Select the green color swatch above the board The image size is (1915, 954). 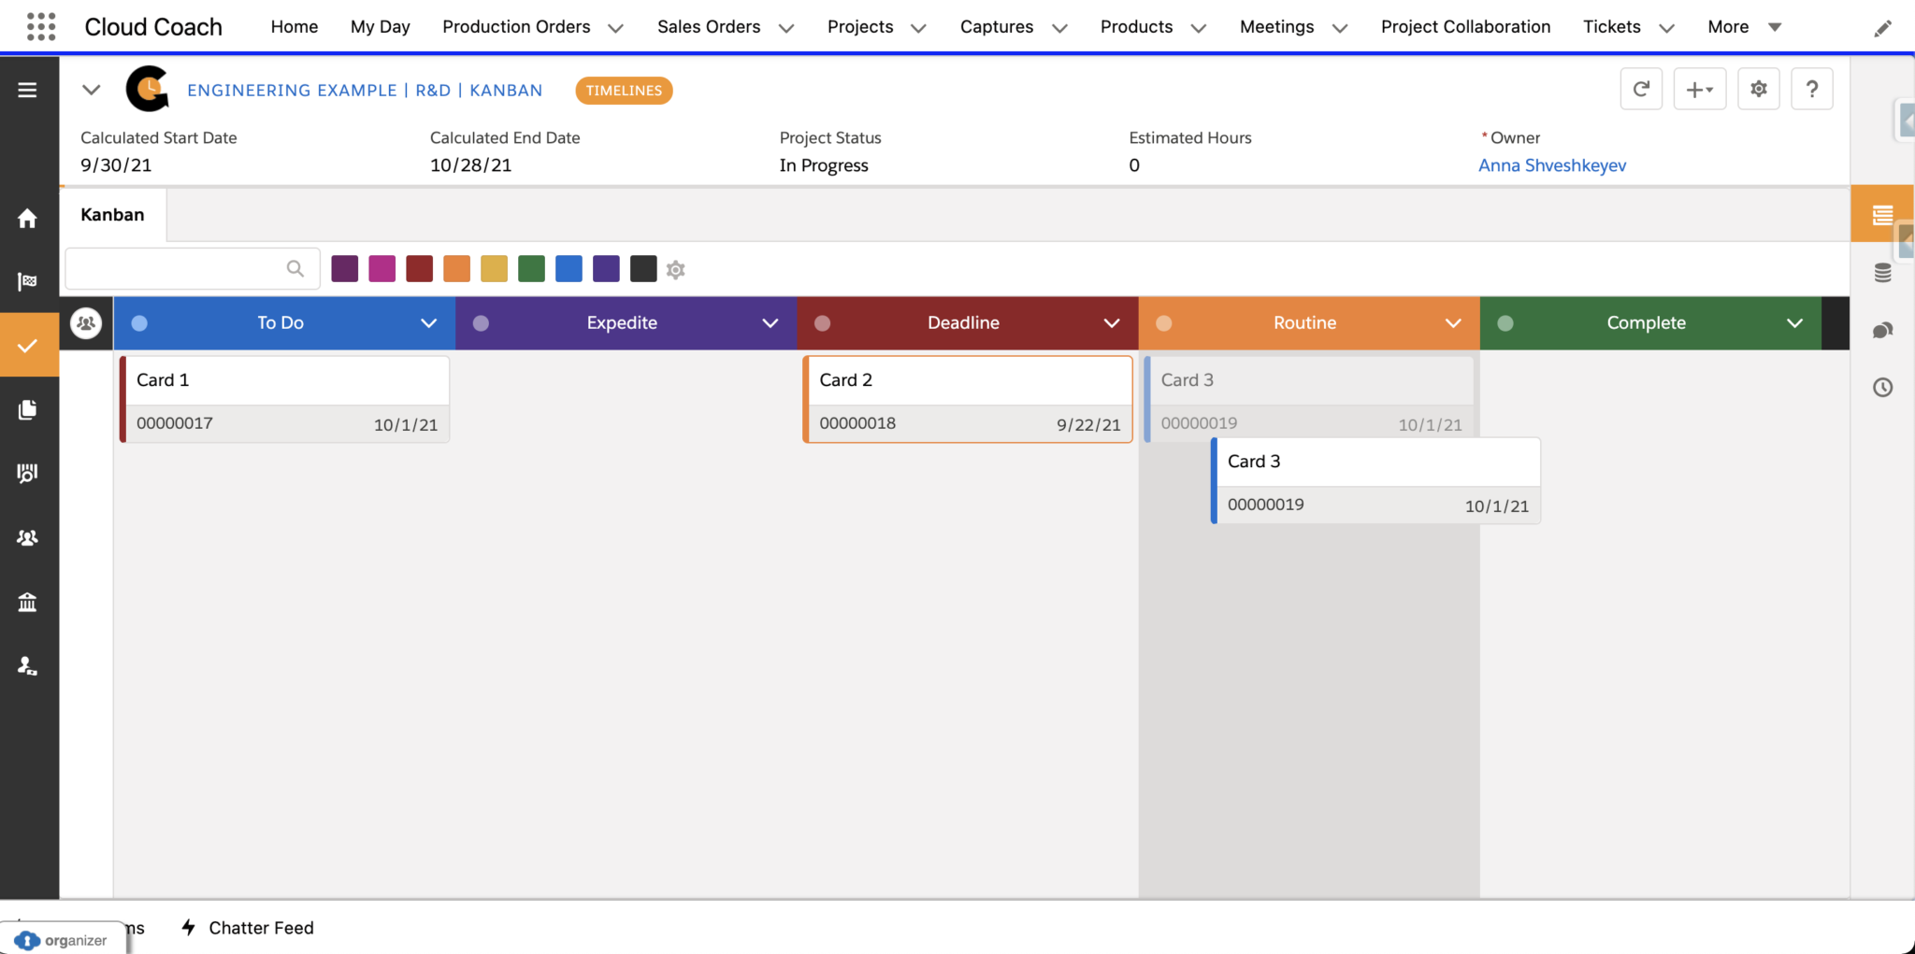click(531, 268)
